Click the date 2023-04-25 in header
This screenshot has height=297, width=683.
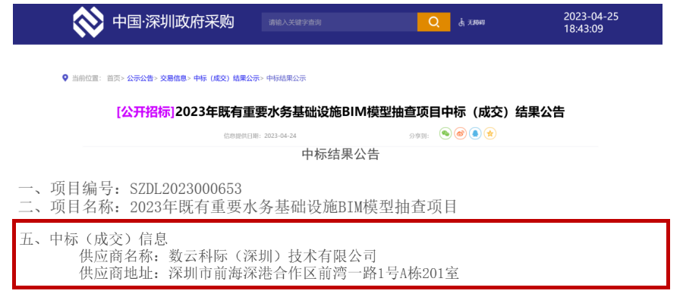591,17
